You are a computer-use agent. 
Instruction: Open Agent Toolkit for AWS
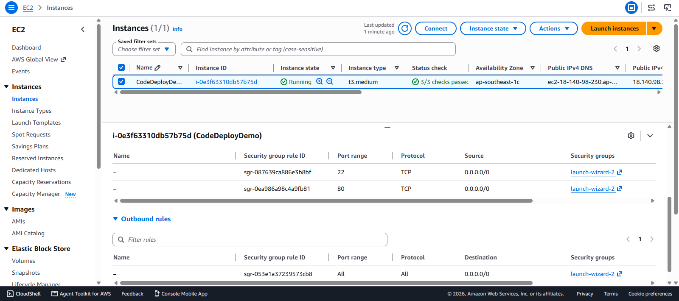pos(81,294)
